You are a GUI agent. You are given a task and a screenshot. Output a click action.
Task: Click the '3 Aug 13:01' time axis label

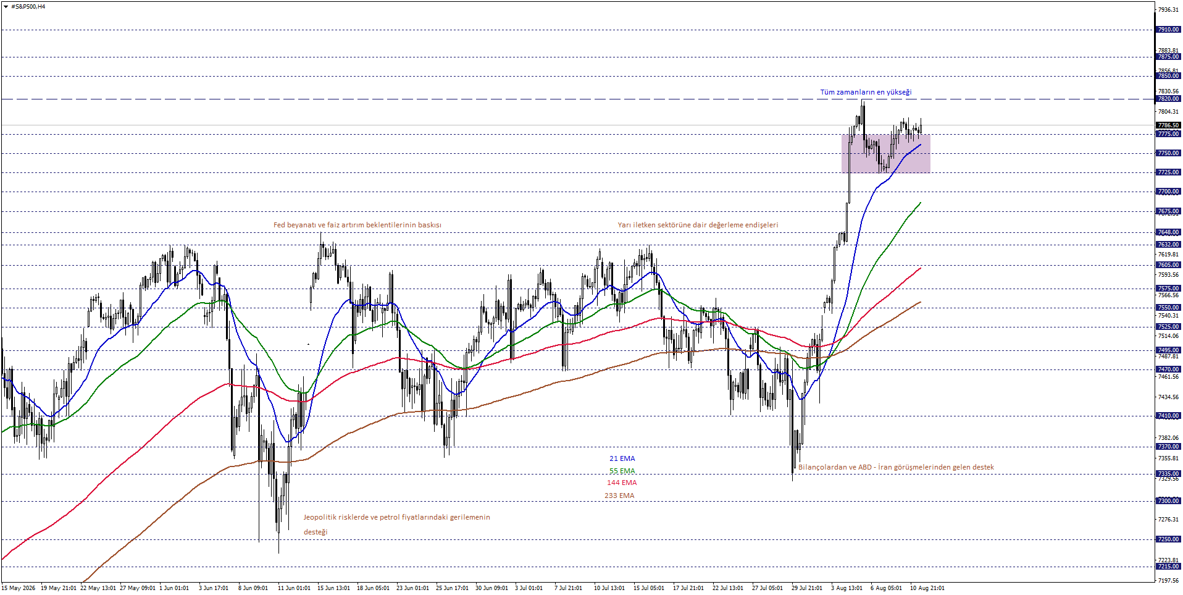pos(846,588)
